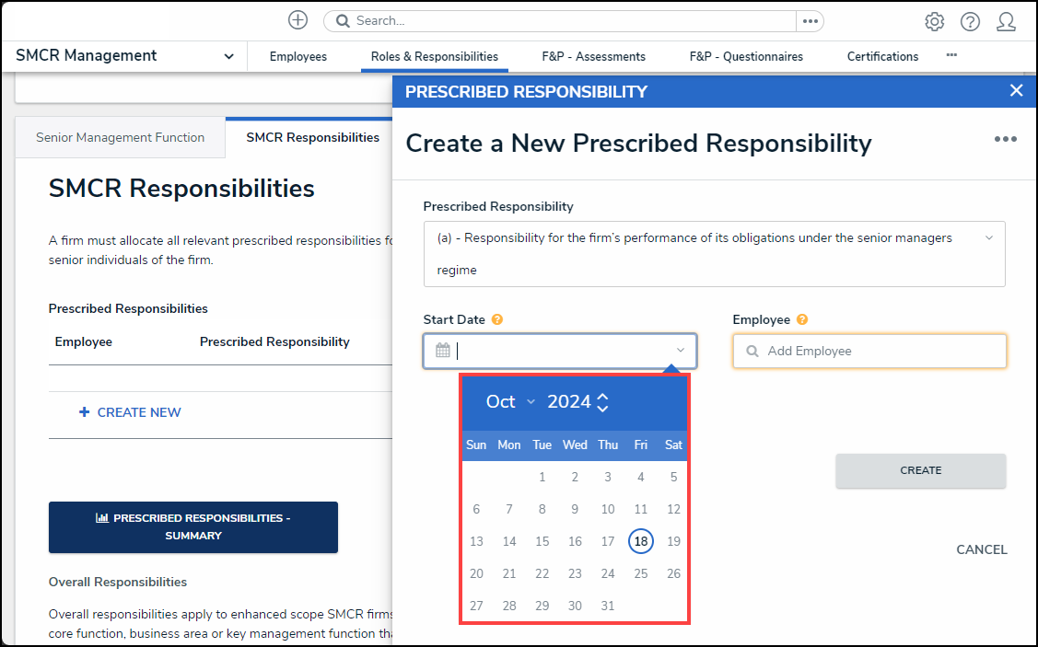Open the user profile icon
Viewport: 1038px width, 647px height.
click(1006, 21)
